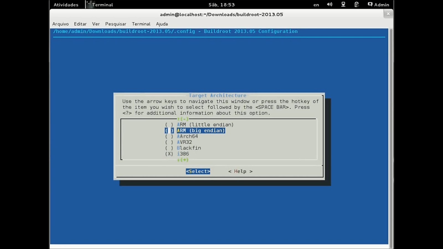Screen dimensions: 443x249
Task: Click the volume icon in the top bar
Action: (x=329, y=4)
